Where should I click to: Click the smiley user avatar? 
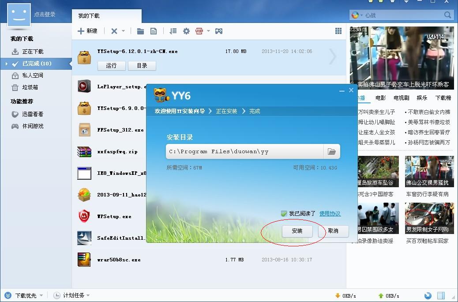click(x=19, y=15)
